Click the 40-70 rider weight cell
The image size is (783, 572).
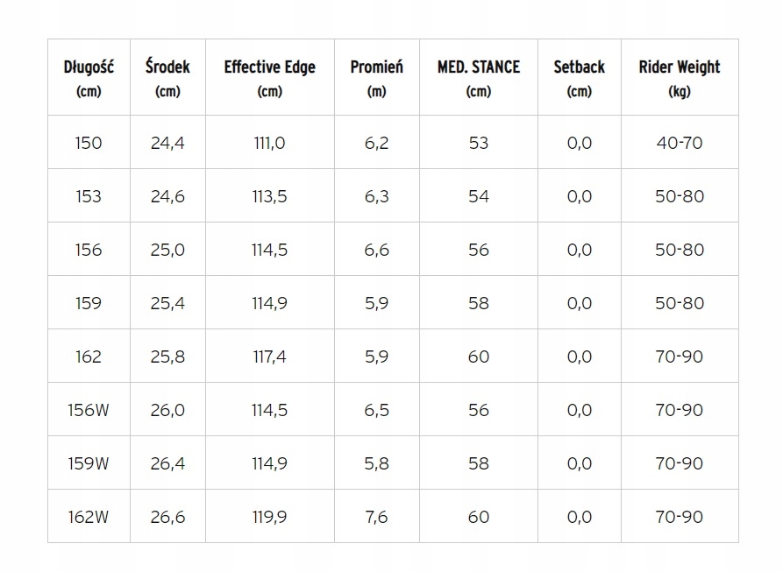click(679, 143)
